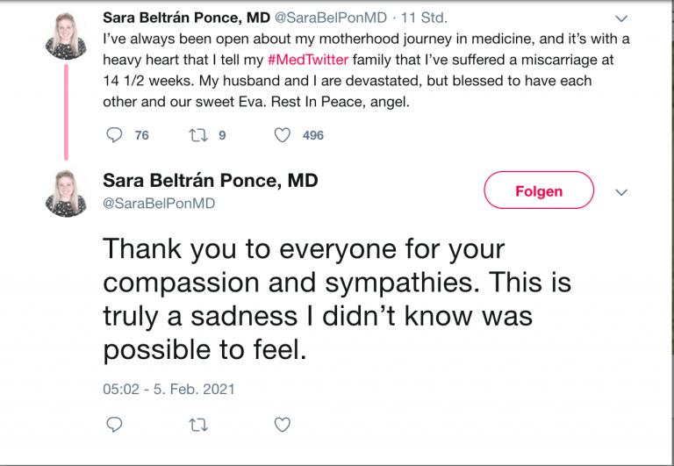Click the Folgen follow button
Viewport: 674px width, 466px height.
[x=539, y=191]
